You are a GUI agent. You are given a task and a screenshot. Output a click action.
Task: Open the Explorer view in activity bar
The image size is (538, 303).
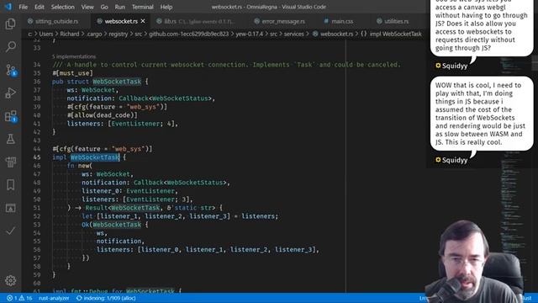10,24
